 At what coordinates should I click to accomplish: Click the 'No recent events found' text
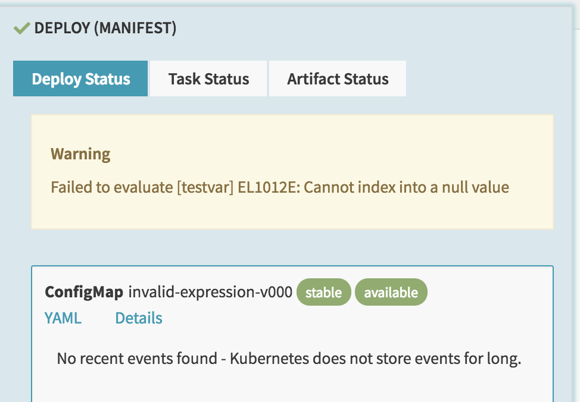coord(137,359)
